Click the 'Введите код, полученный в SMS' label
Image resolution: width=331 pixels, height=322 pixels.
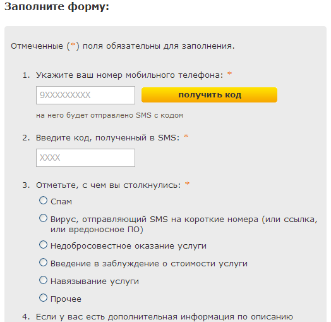(107, 138)
